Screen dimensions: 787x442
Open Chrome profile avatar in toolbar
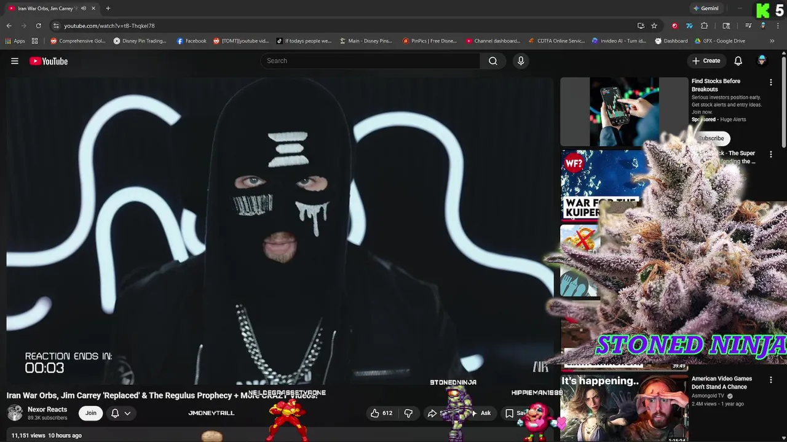click(x=763, y=26)
